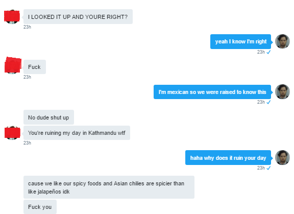This screenshot has width=294, height=214.
Task: Click red-covered avatar beside 'Fuck' message
Action: 13,65
